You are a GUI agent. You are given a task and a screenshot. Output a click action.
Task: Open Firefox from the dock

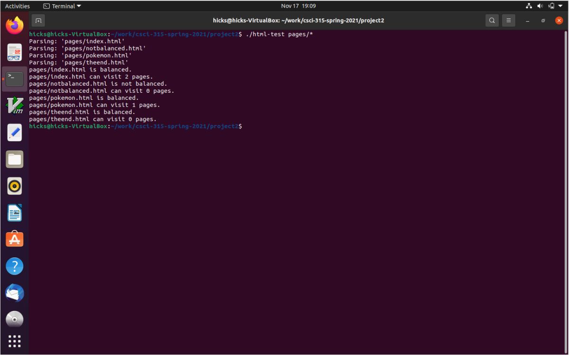[x=15, y=25]
